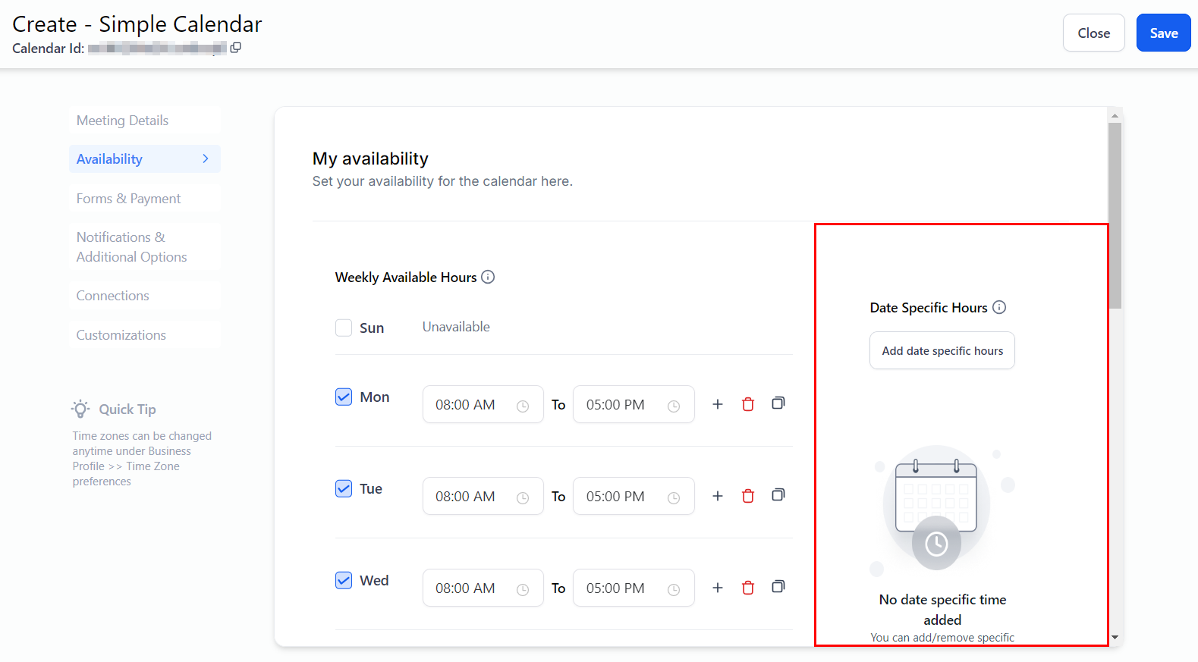This screenshot has height=662, width=1198.
Task: Open Wednesday's start time 08:00 AM picker
Action: tap(483, 588)
